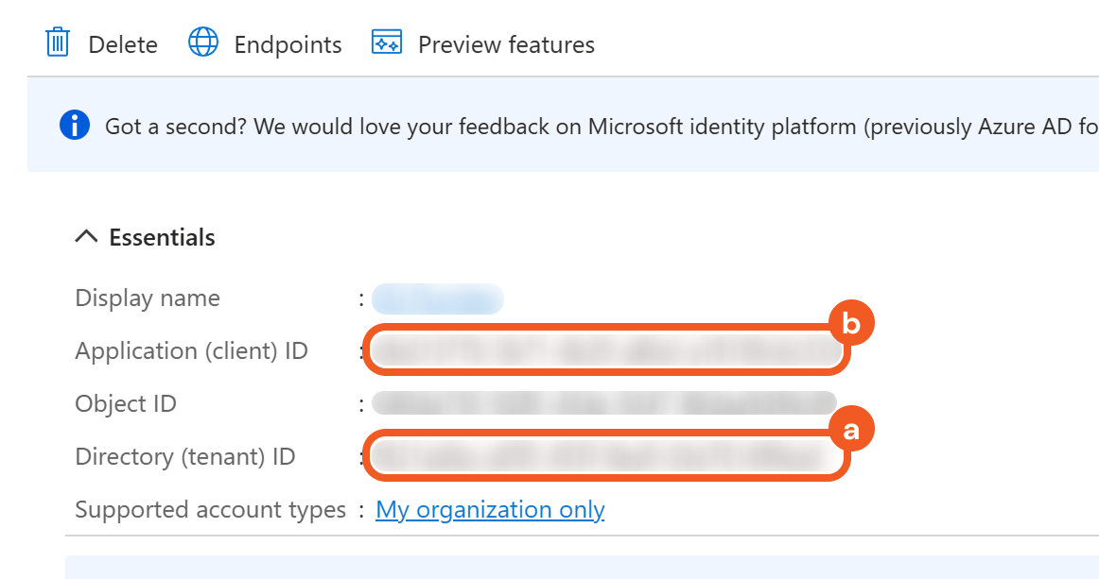The image size is (1099, 579).
Task: Open the Endpoints toolbar label
Action: coord(288,44)
